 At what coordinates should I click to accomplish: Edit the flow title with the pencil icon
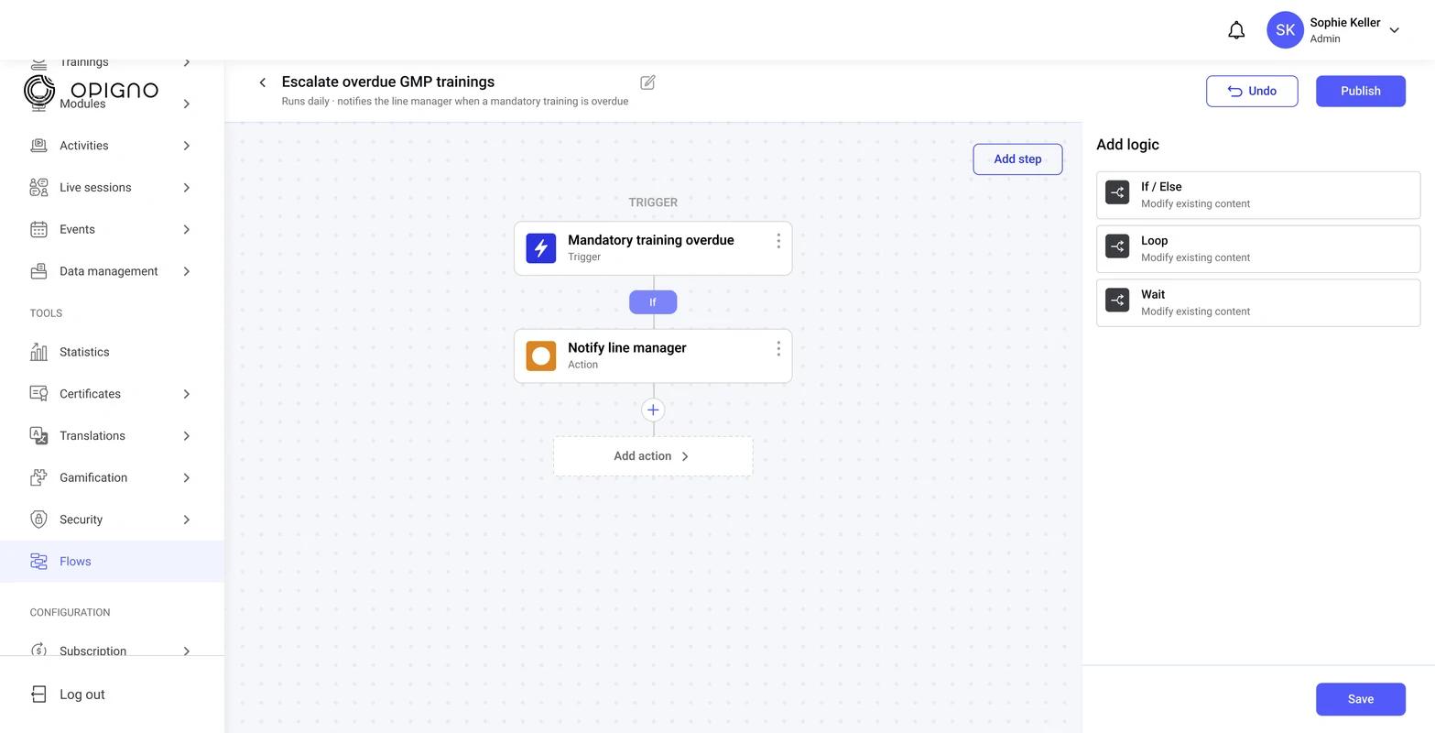[647, 82]
